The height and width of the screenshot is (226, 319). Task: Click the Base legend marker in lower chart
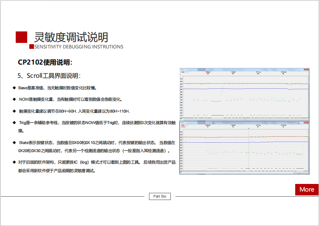[x=206, y=125]
